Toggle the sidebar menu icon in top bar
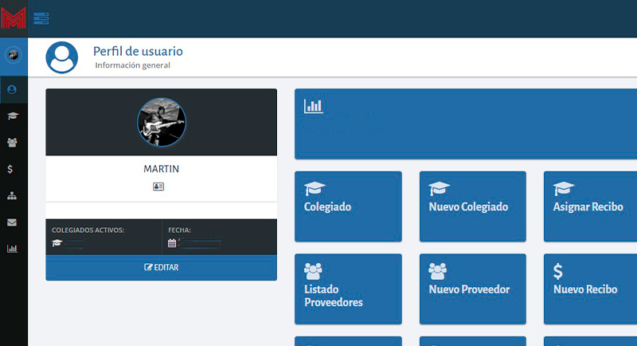The width and height of the screenshot is (637, 346). coord(41,18)
